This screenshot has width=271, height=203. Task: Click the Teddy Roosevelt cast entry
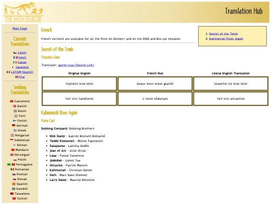pyautogui.click(x=76, y=141)
